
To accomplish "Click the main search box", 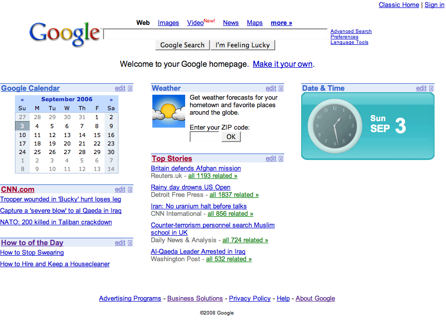I will (216, 34).
